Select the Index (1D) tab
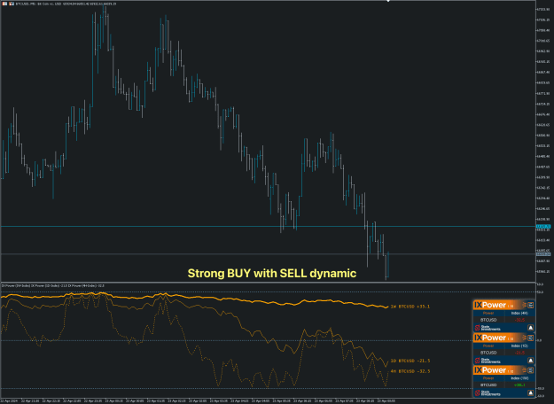Screen dimensions: 554x404 519,346
